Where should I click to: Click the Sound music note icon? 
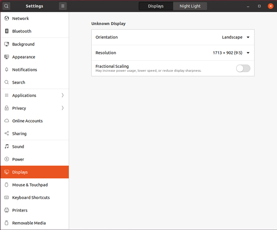[6, 146]
